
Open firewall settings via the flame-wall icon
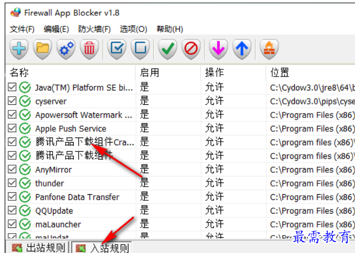click(269, 49)
